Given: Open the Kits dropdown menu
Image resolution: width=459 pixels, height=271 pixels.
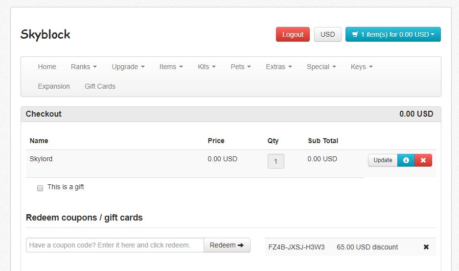Looking at the screenshot, I should (207, 67).
